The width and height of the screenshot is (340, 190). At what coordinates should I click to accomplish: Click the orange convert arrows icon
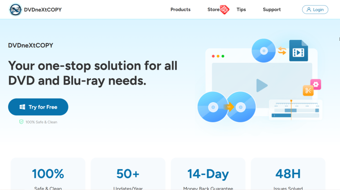[282, 51]
